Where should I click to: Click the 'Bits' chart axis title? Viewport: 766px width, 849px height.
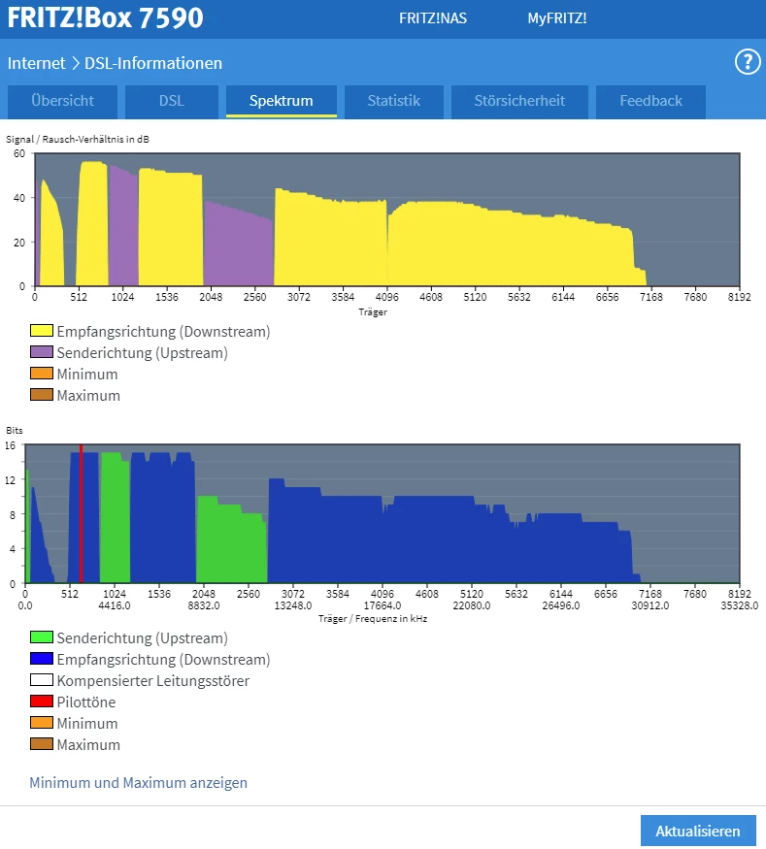click(15, 431)
